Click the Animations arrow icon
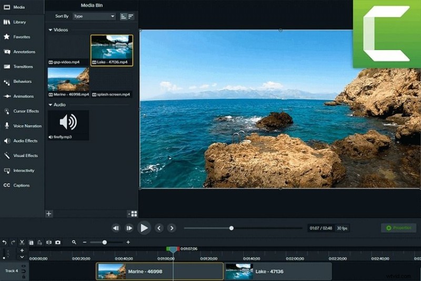Image resolution: width=421 pixels, height=281 pixels. (7, 96)
